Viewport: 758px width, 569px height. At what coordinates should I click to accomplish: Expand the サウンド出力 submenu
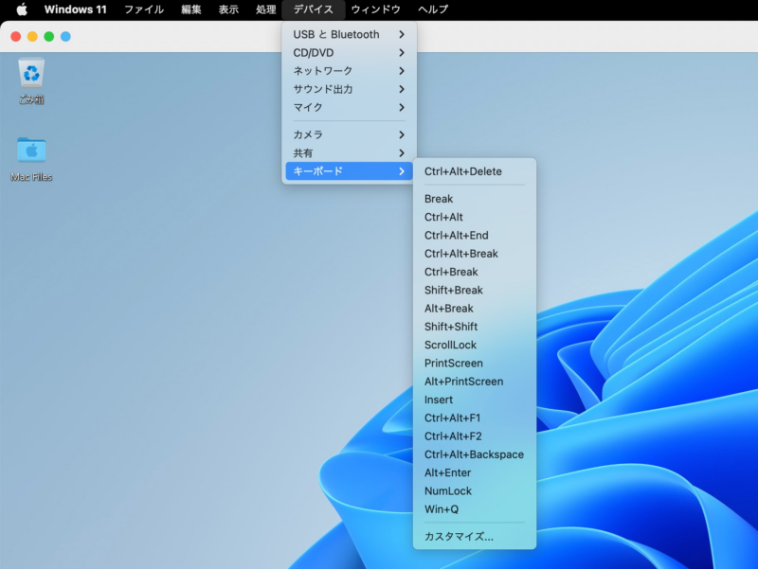[349, 89]
